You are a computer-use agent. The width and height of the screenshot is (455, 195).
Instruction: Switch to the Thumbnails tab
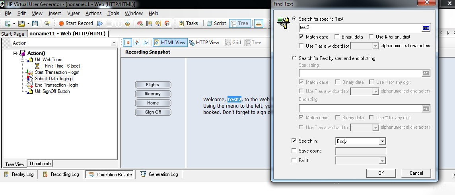pos(40,163)
